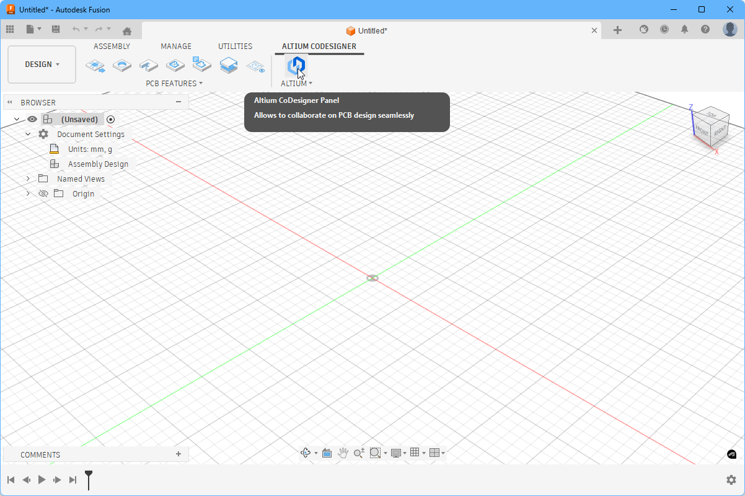Click the FRONT face of the ViewCube
The image size is (745, 496).
click(703, 131)
